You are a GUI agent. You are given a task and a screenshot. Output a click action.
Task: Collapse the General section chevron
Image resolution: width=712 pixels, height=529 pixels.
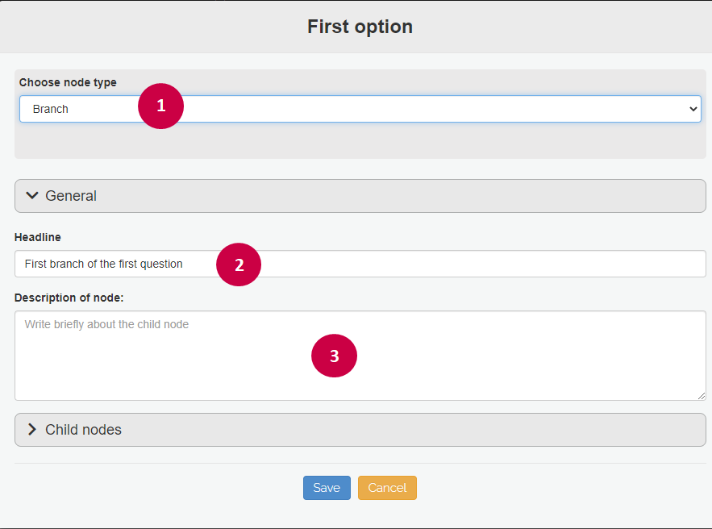(x=31, y=196)
